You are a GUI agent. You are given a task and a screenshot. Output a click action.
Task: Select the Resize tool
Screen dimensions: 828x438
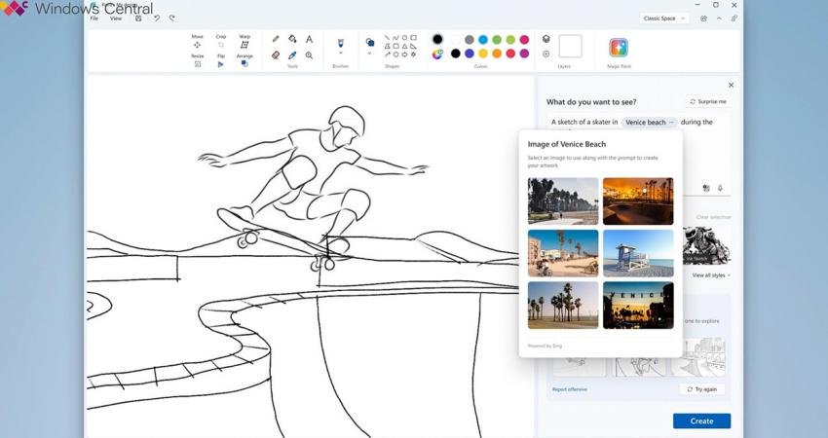pyautogui.click(x=197, y=60)
